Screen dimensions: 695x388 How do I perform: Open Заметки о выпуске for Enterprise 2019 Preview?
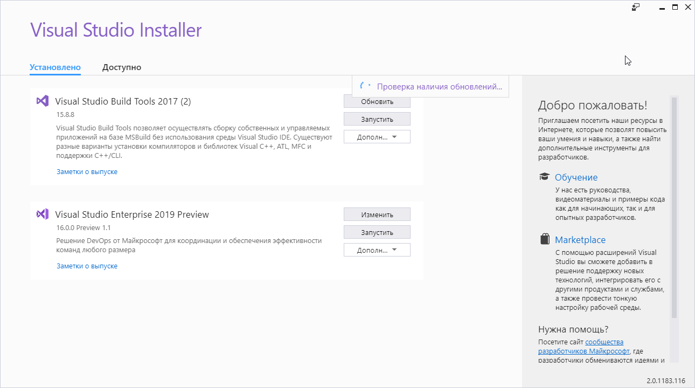(87, 266)
